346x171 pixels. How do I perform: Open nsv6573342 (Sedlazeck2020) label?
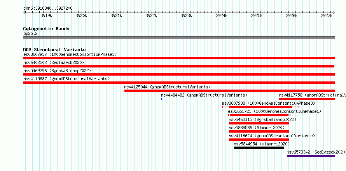316,152
